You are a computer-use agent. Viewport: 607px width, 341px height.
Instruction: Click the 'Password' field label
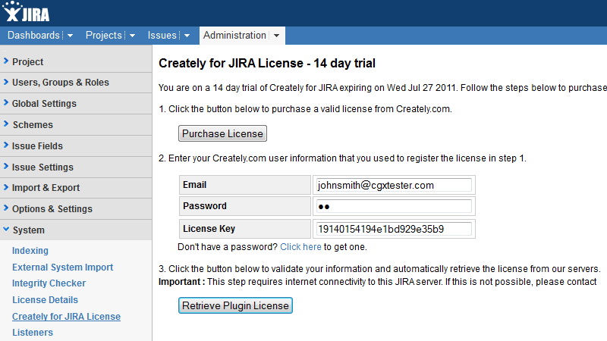[205, 206]
